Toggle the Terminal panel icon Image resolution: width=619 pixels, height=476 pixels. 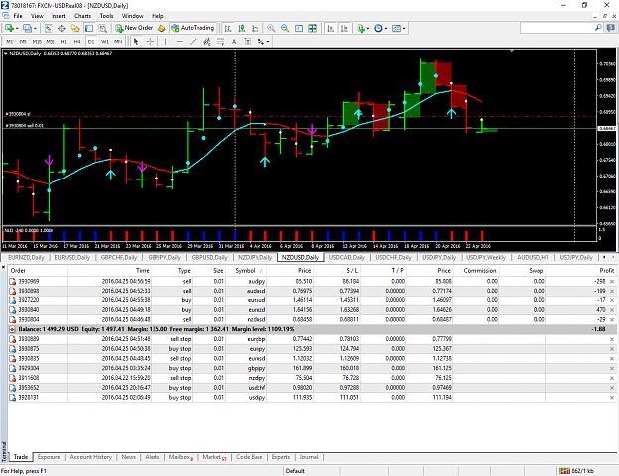pyautogui.click(x=89, y=28)
